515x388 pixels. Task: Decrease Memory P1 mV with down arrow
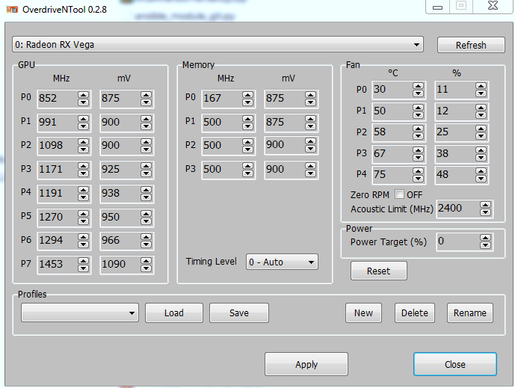coord(310,126)
